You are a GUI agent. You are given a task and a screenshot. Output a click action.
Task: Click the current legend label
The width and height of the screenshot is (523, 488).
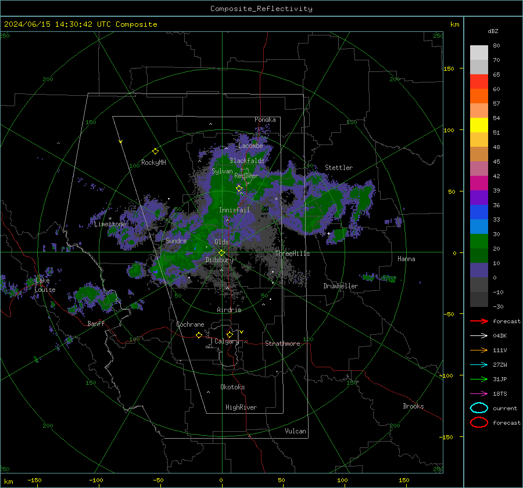click(505, 408)
